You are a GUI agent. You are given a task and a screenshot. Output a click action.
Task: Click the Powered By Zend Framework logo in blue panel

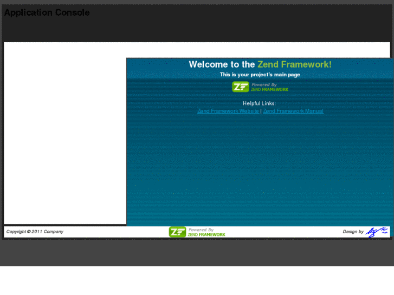(x=260, y=87)
